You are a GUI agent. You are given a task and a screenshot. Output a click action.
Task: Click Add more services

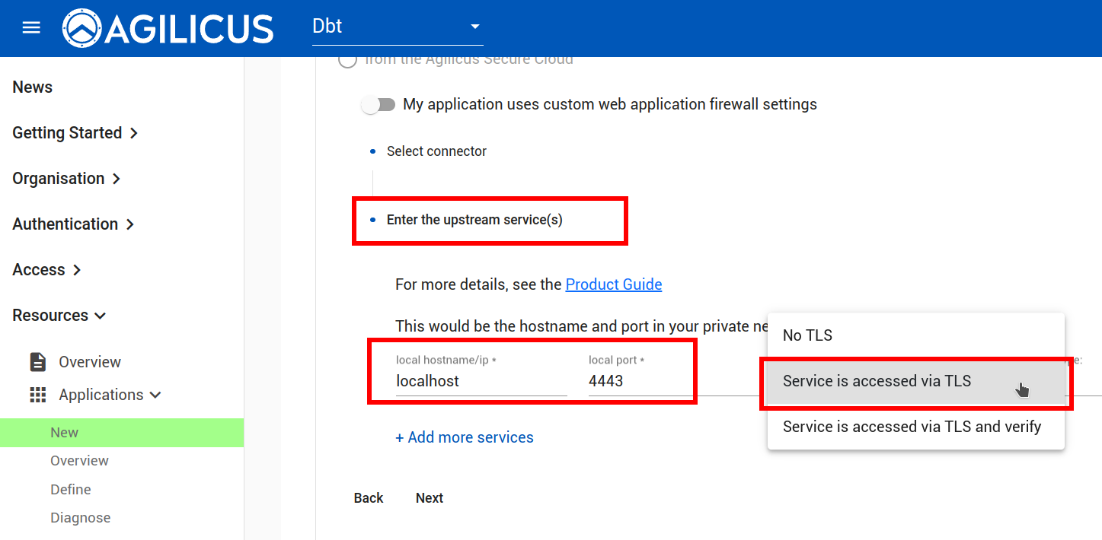(x=464, y=437)
